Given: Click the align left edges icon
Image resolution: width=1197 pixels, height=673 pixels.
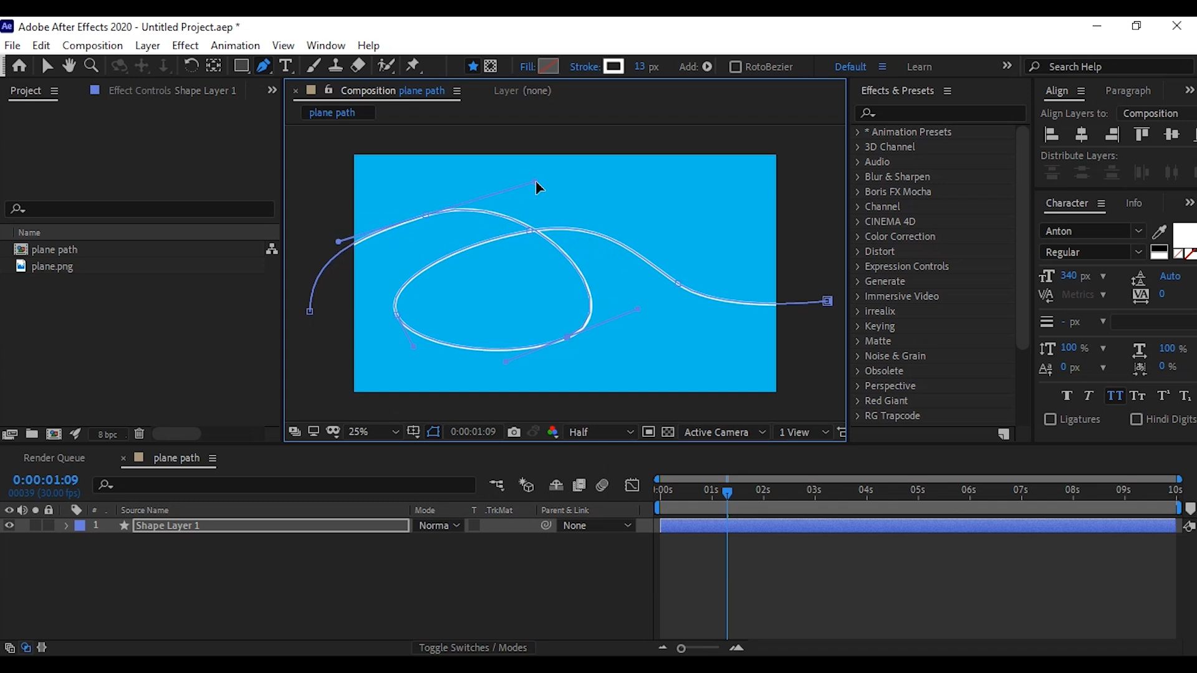Looking at the screenshot, I should coord(1052,135).
